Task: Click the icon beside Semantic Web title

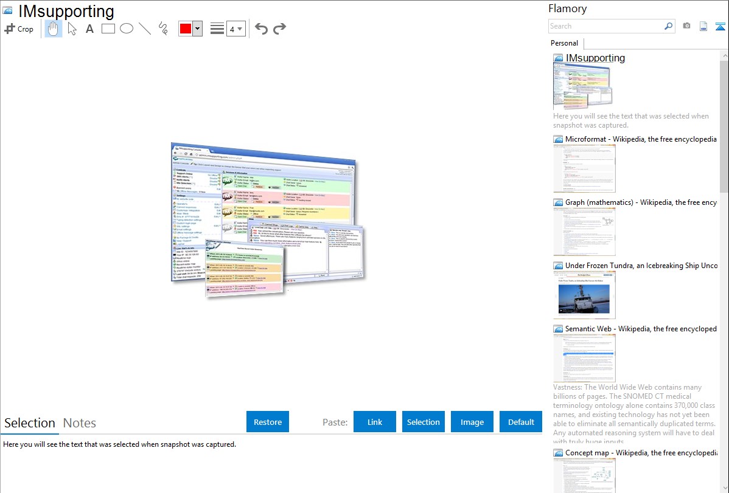Action: (559, 329)
